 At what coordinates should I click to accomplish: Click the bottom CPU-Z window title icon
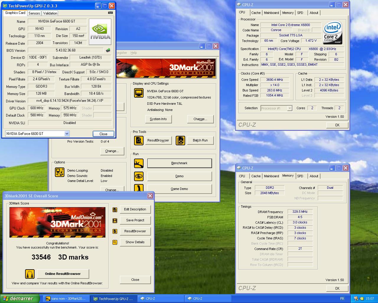[239, 168]
